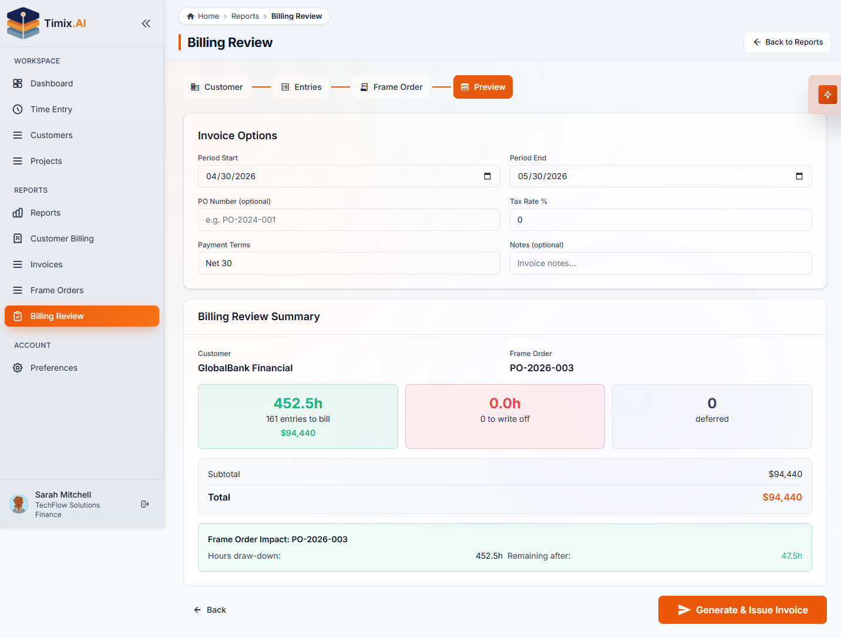Click Back to Reports button

788,42
